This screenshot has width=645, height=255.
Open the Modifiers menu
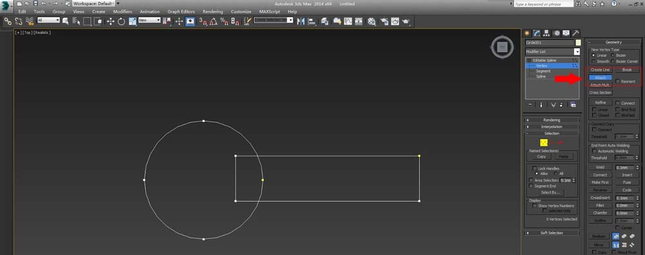pyautogui.click(x=123, y=12)
